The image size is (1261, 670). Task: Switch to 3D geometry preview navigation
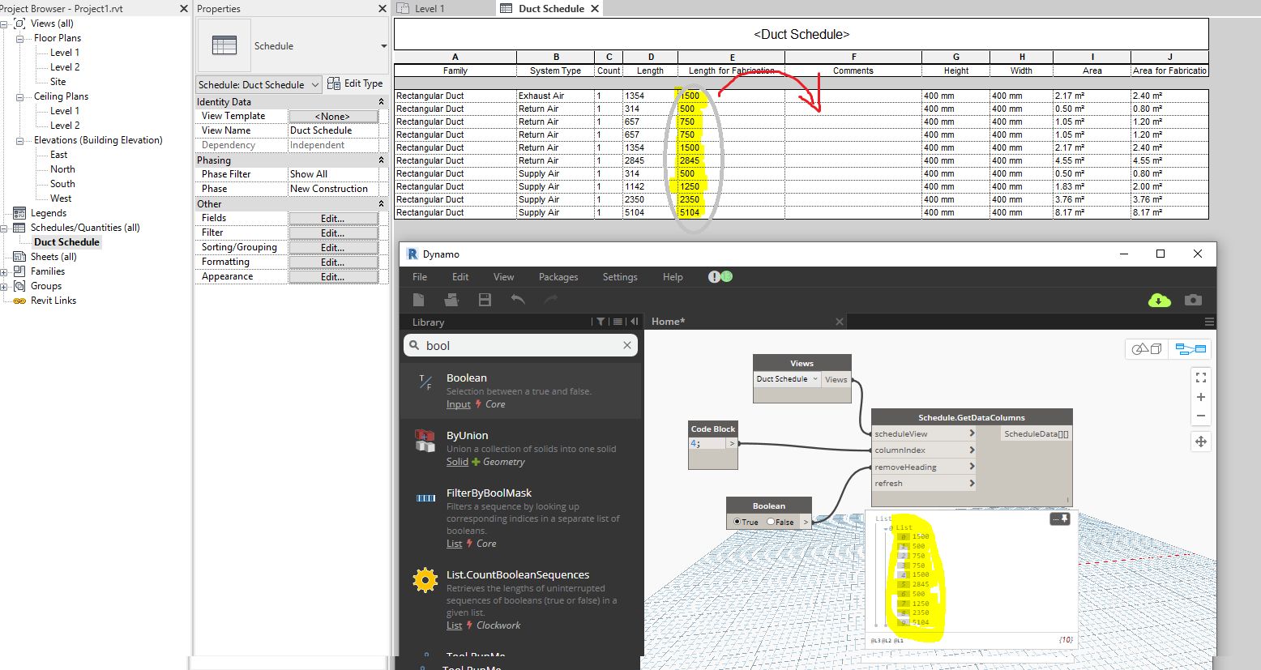(x=1146, y=349)
